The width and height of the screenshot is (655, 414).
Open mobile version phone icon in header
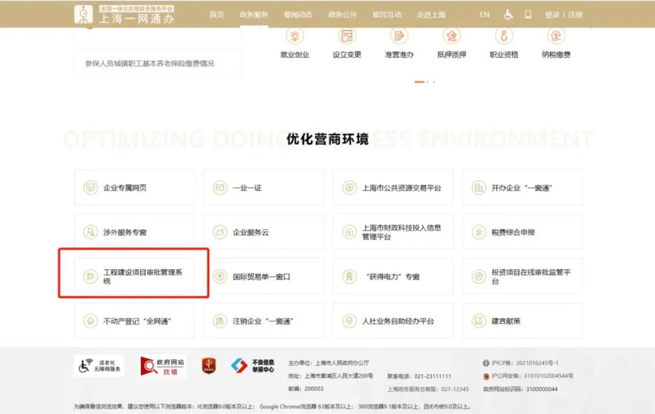click(528, 15)
